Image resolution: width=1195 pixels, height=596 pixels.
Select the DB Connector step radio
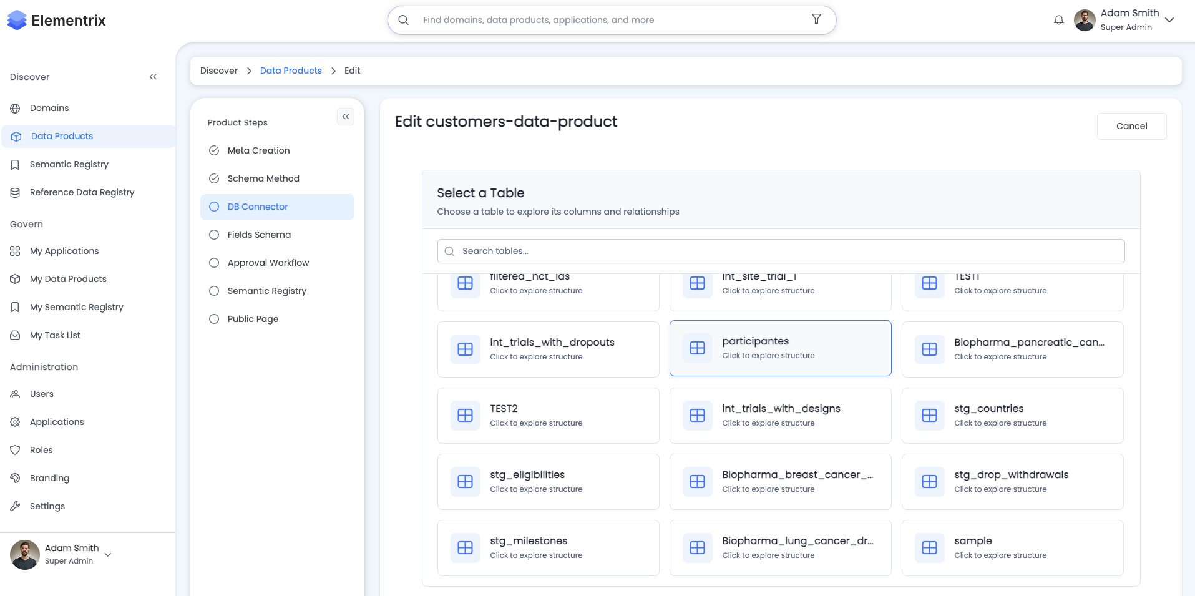pyautogui.click(x=214, y=206)
